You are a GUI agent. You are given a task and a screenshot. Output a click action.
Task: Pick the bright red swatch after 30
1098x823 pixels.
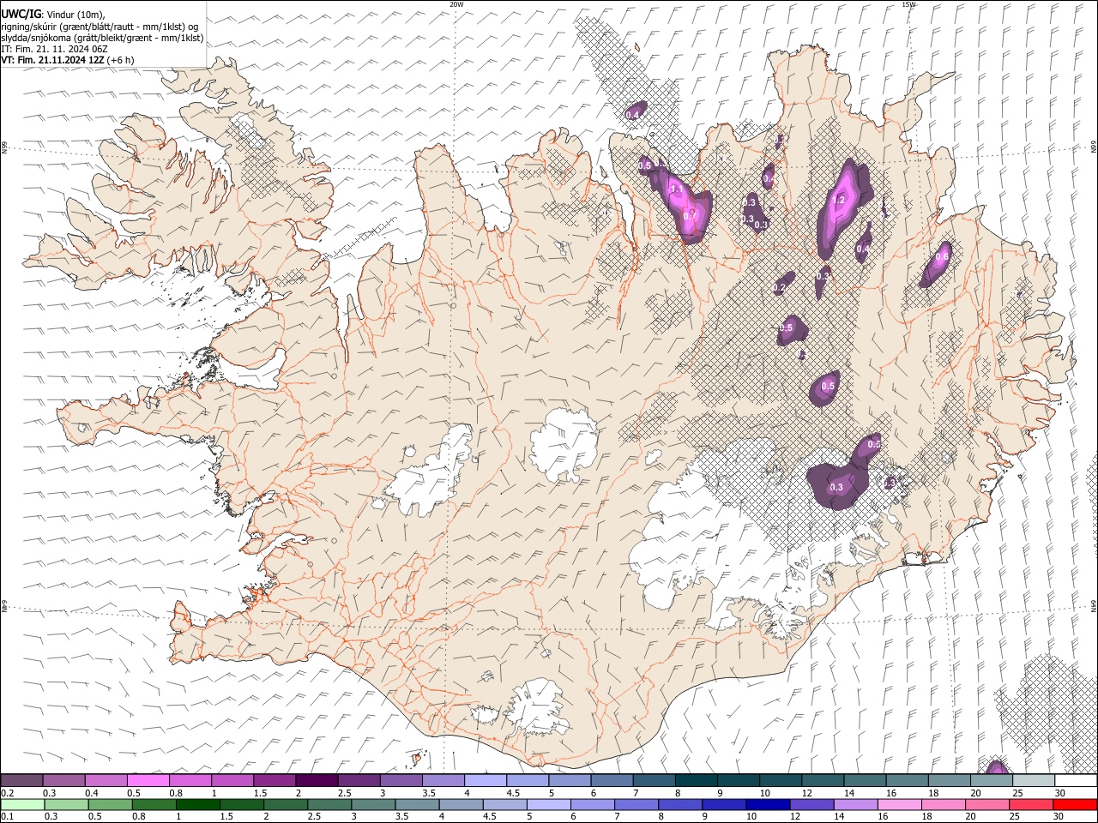coord(1075,804)
